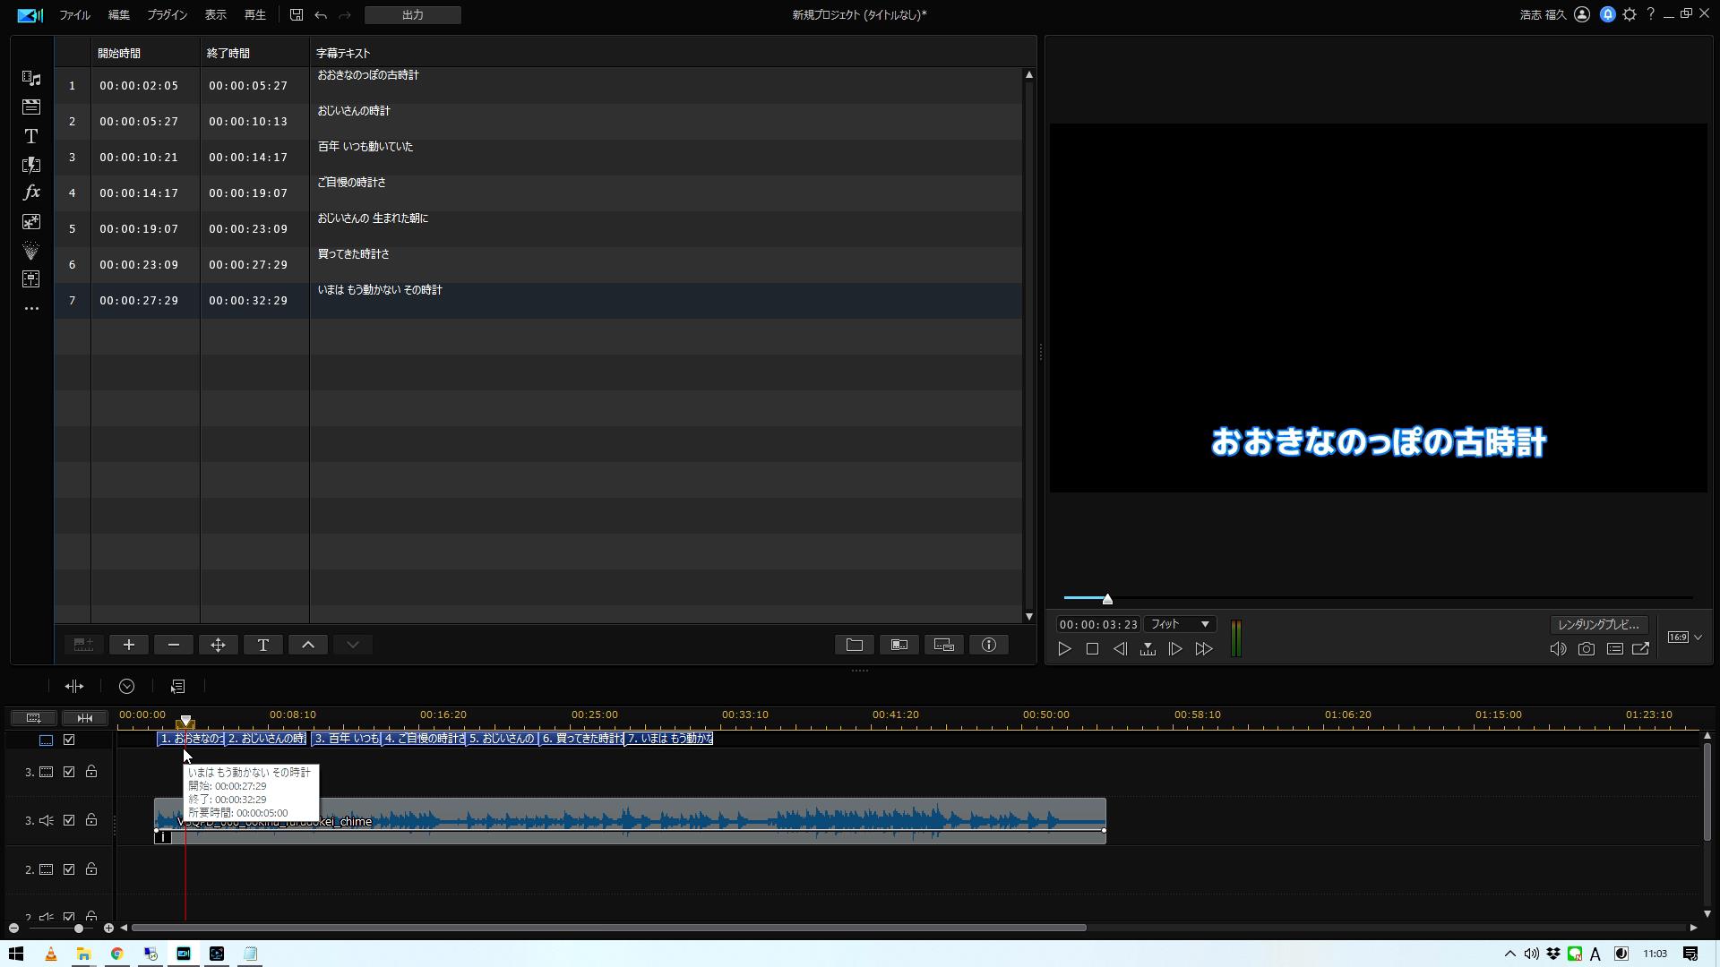Take a preview snapshot with camera icon

coord(1587,649)
